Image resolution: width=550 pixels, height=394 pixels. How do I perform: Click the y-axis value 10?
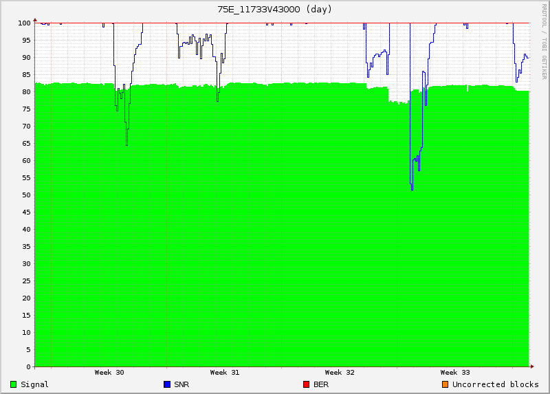(26, 333)
